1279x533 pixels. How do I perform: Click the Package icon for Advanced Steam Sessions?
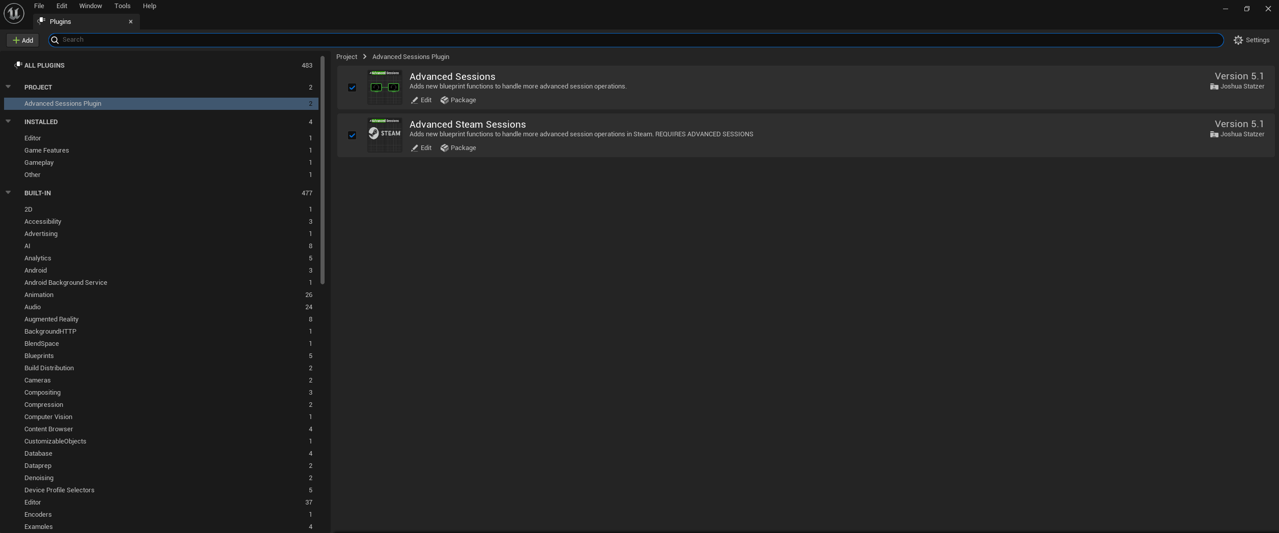click(445, 148)
